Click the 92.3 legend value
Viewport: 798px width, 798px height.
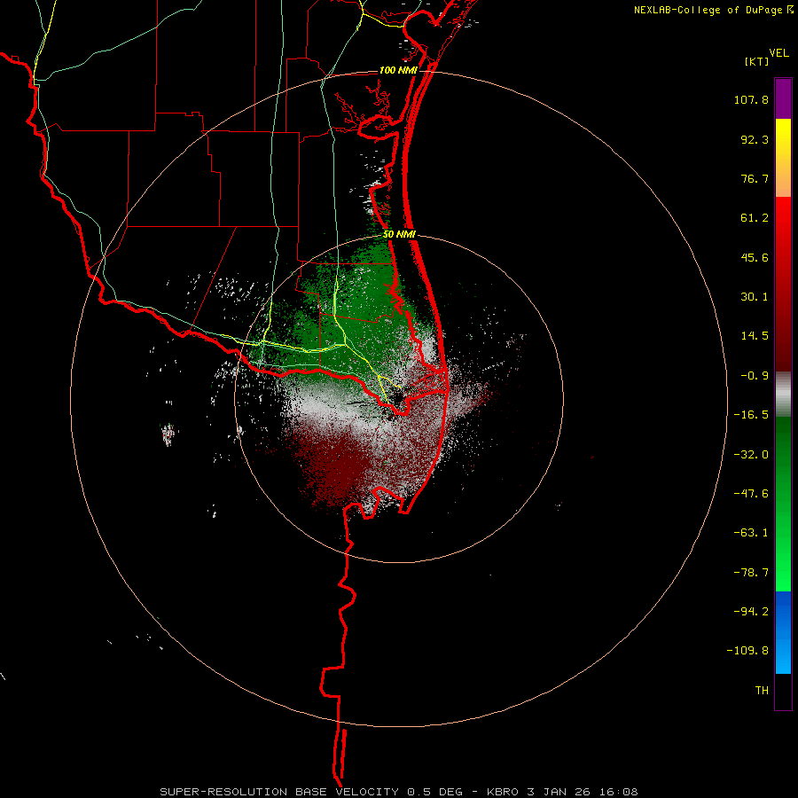755,139
